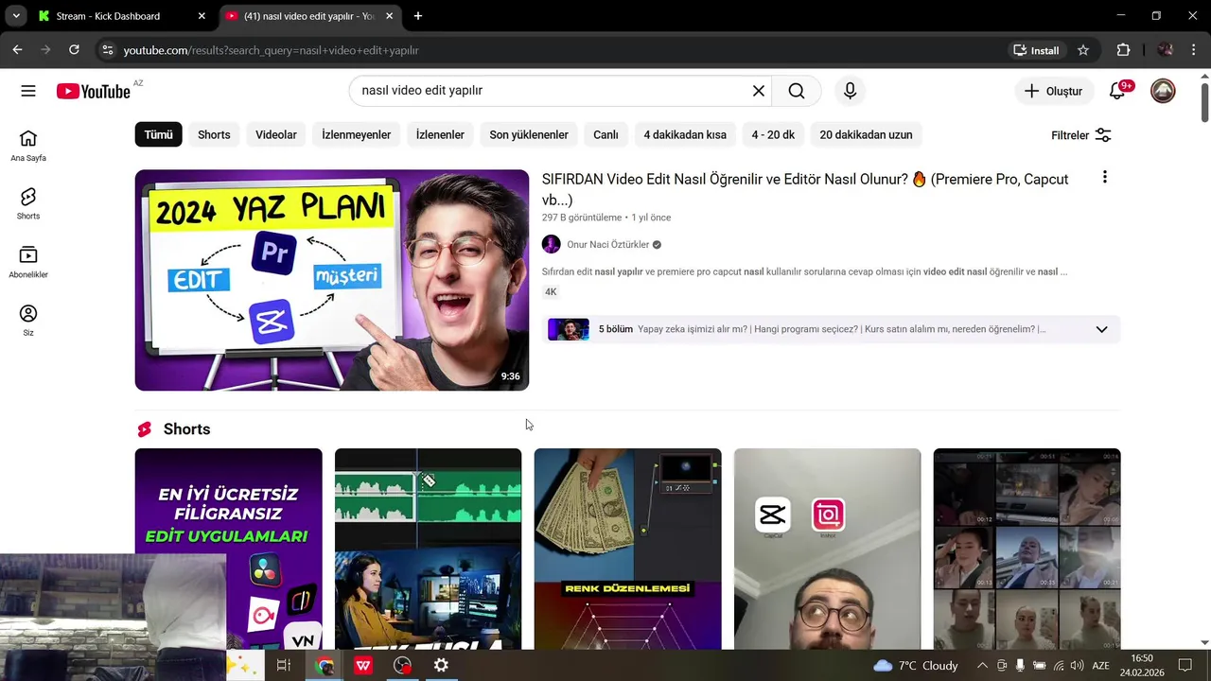
Task: Open the account avatar menu
Action: tap(1163, 91)
